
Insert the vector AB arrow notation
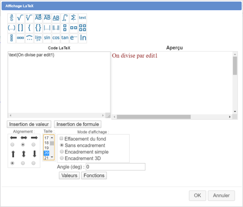click(x=38, y=18)
